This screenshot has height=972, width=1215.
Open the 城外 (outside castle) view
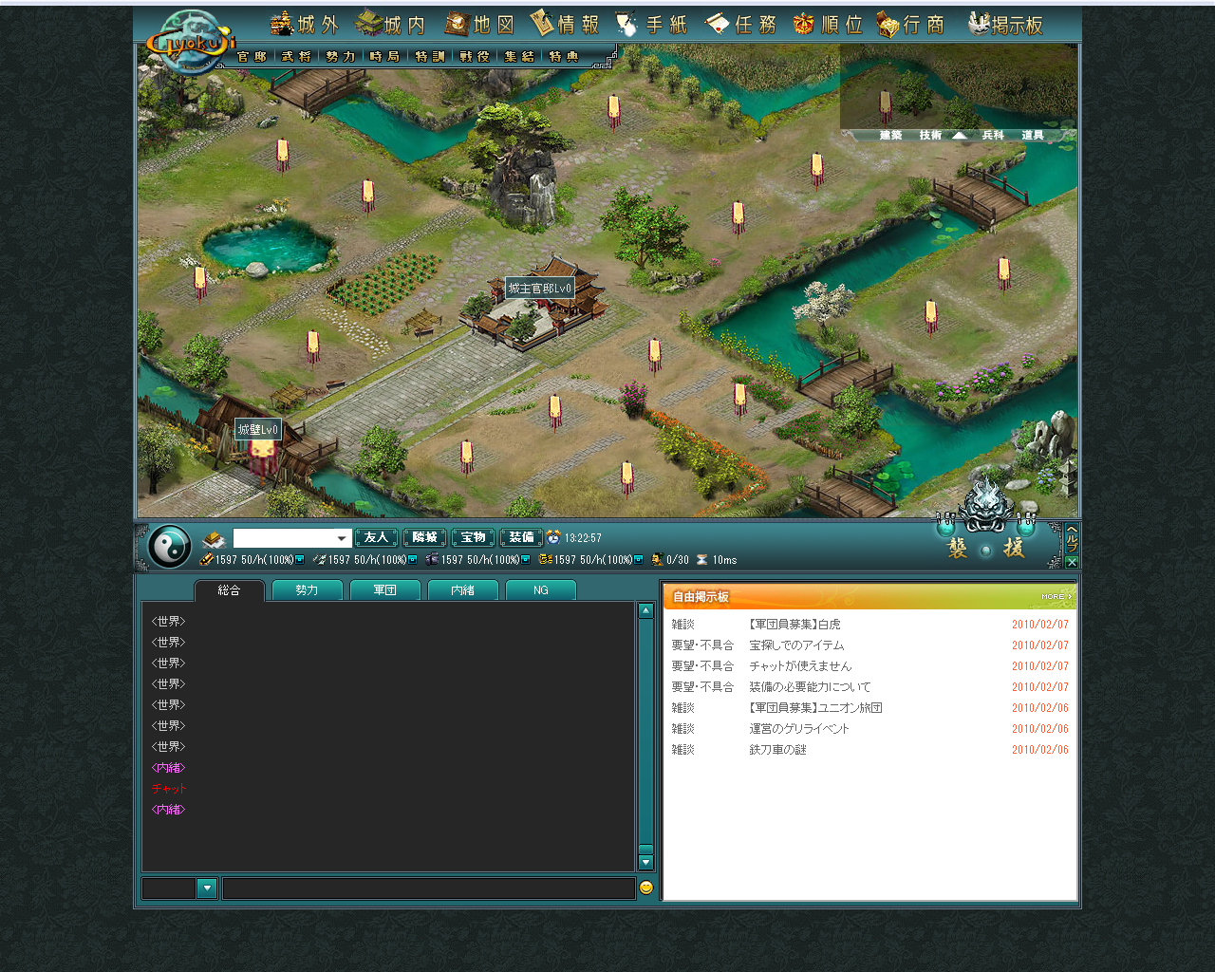click(x=305, y=24)
